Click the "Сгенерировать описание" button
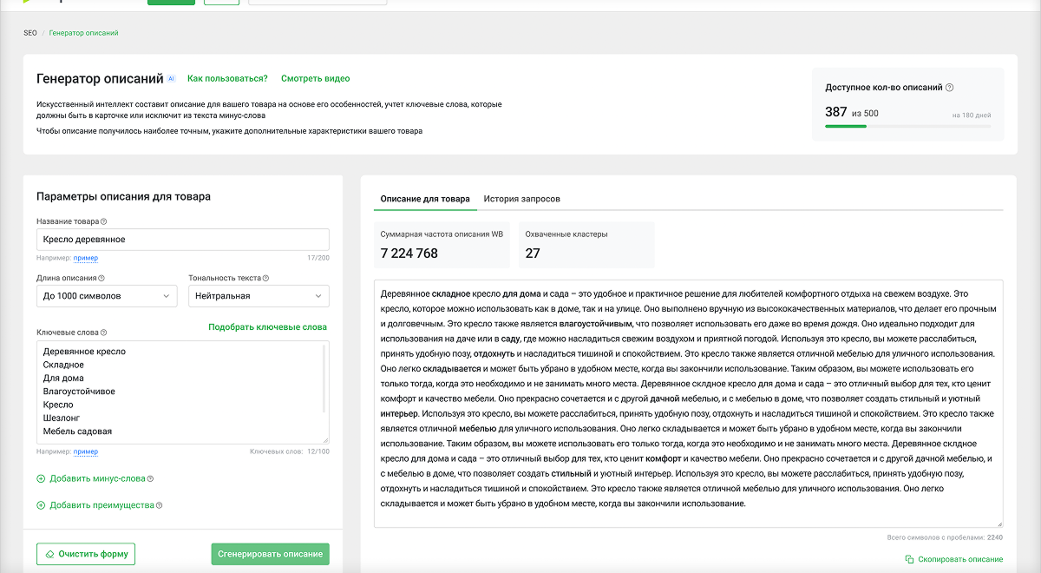1041x573 pixels. point(271,554)
